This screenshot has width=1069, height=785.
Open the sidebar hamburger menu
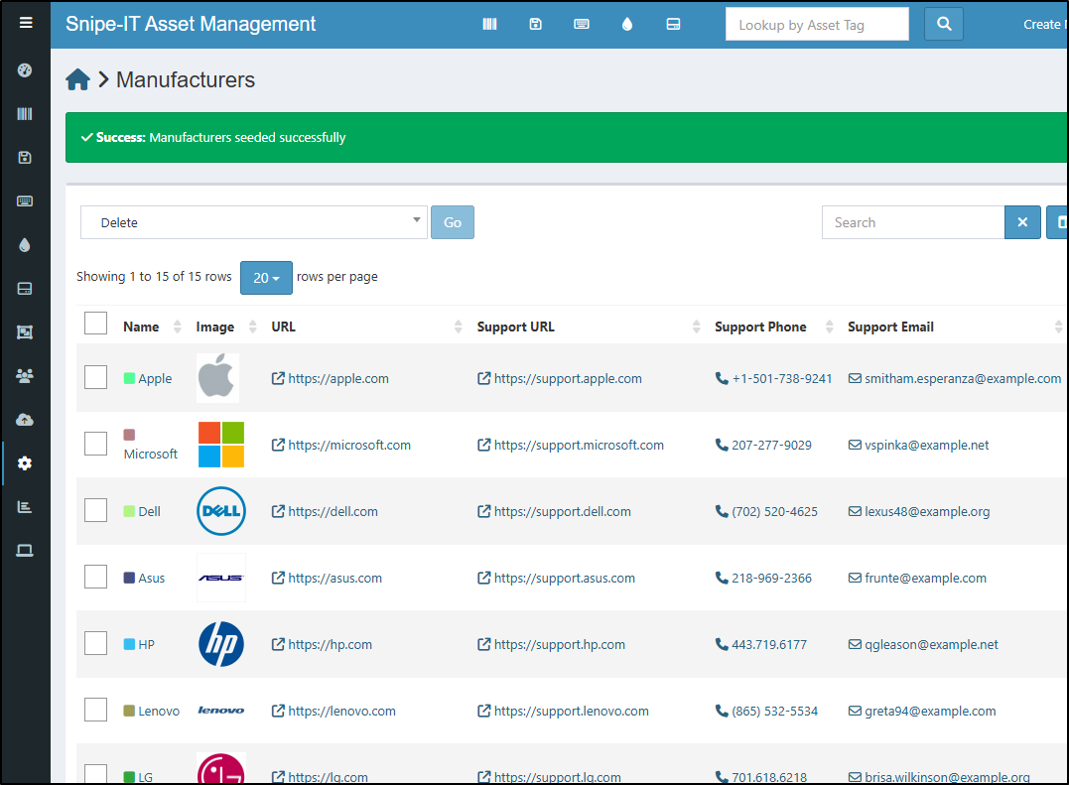(26, 23)
